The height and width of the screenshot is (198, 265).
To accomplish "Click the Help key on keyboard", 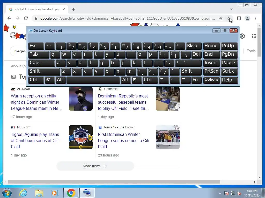I will 229,80.
